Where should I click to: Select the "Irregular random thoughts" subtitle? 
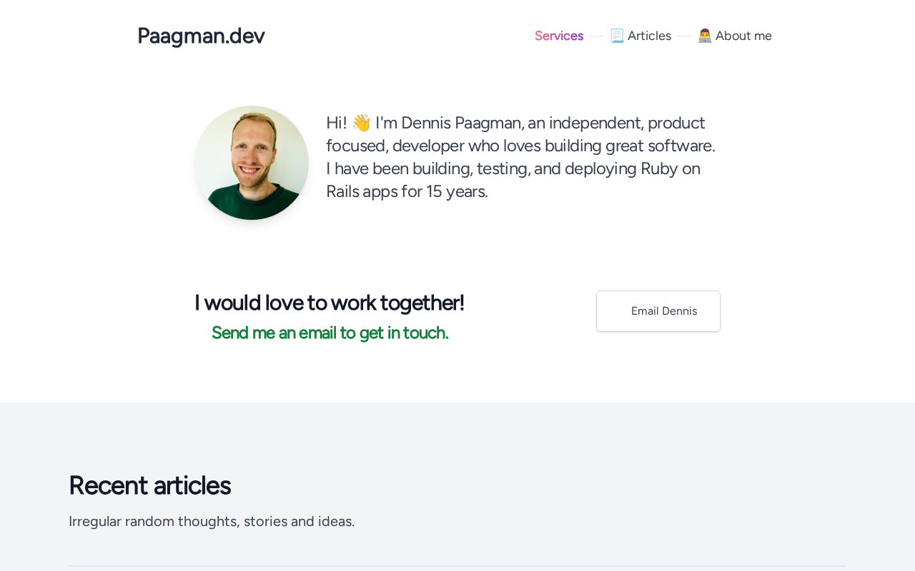tap(212, 521)
